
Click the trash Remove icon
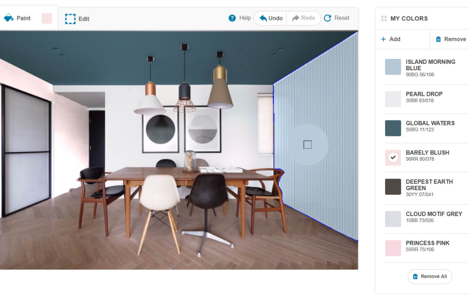click(x=438, y=39)
